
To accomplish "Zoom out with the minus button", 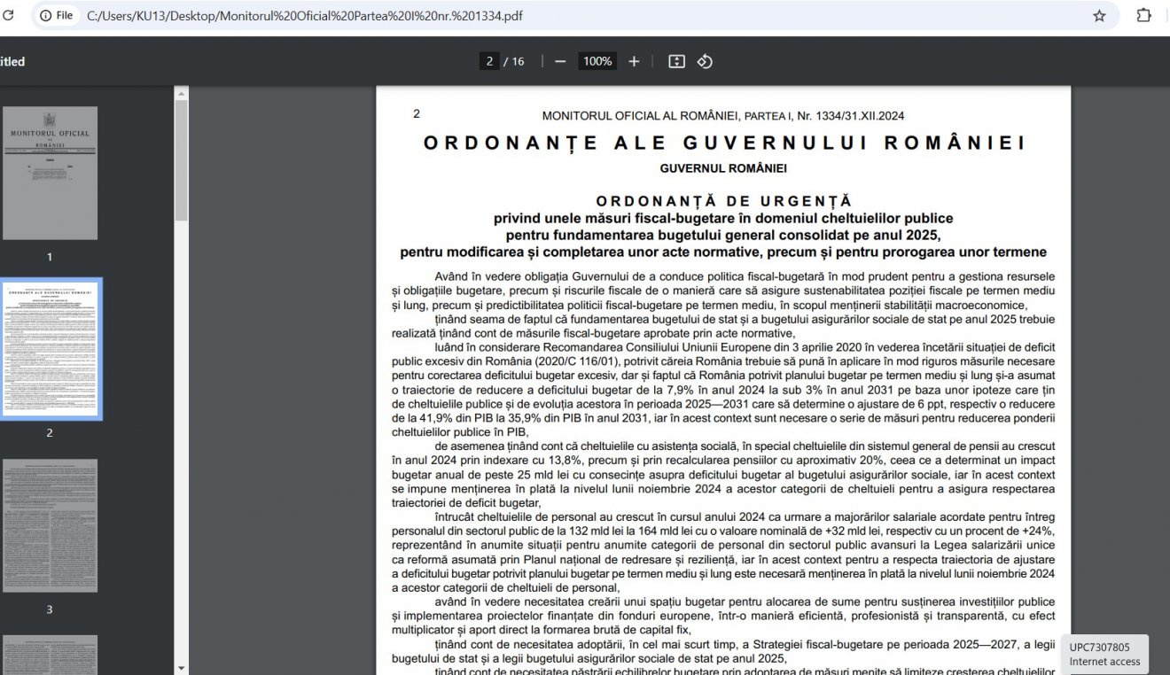I will (560, 61).
